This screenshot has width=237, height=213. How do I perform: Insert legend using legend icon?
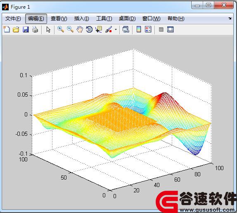click(x=148, y=29)
